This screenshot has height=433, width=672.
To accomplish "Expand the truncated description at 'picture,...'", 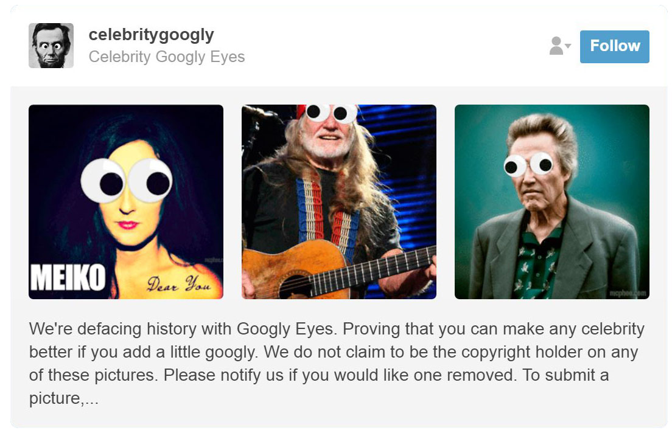I will [x=64, y=398].
